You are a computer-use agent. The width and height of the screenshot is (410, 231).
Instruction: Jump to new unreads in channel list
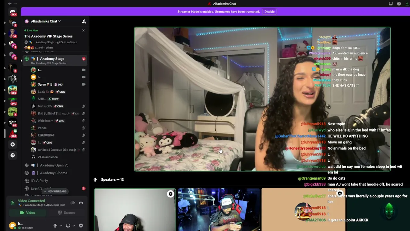[55, 192]
